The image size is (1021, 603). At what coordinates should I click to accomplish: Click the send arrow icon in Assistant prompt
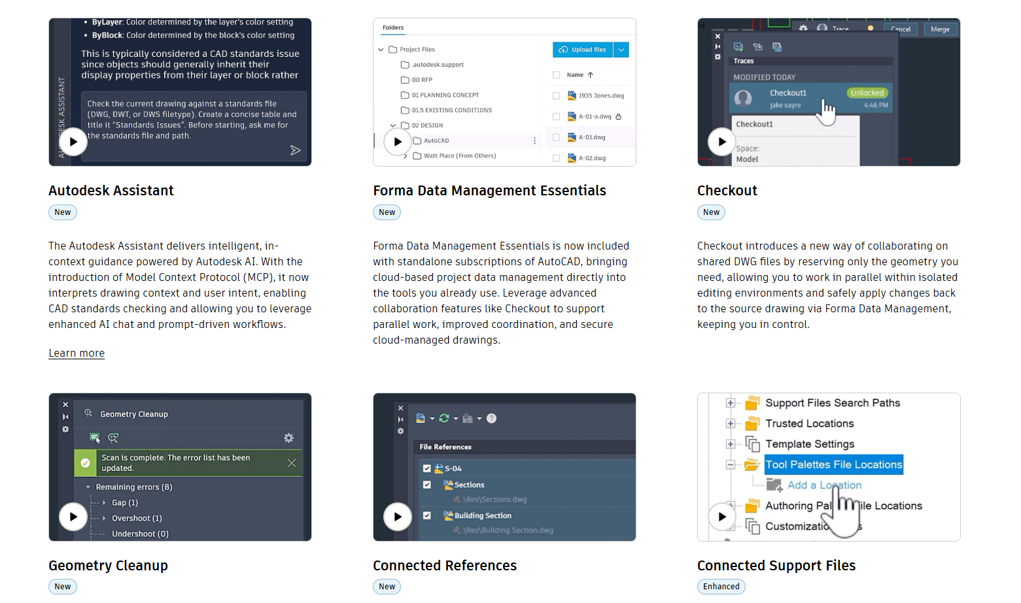click(296, 150)
